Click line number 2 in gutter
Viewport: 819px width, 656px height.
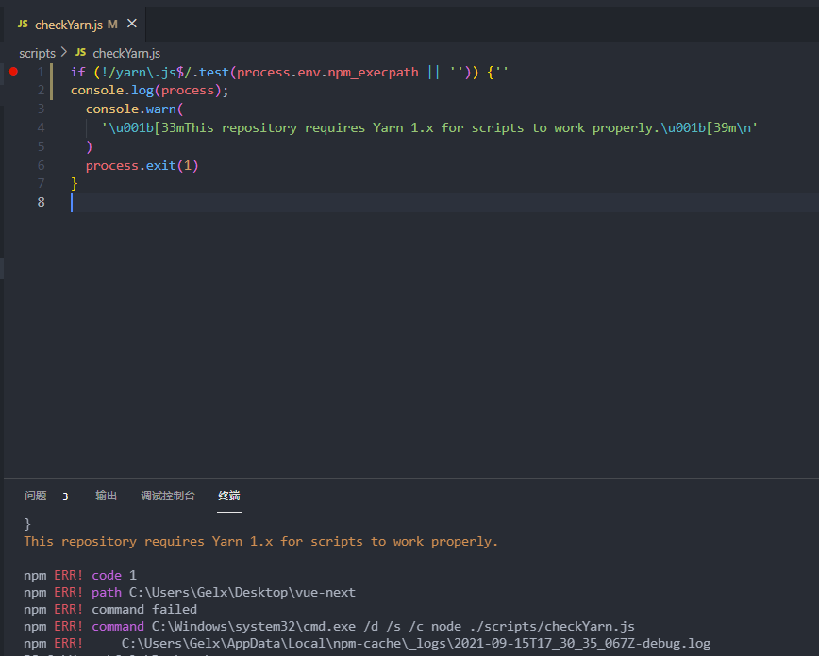click(x=41, y=91)
